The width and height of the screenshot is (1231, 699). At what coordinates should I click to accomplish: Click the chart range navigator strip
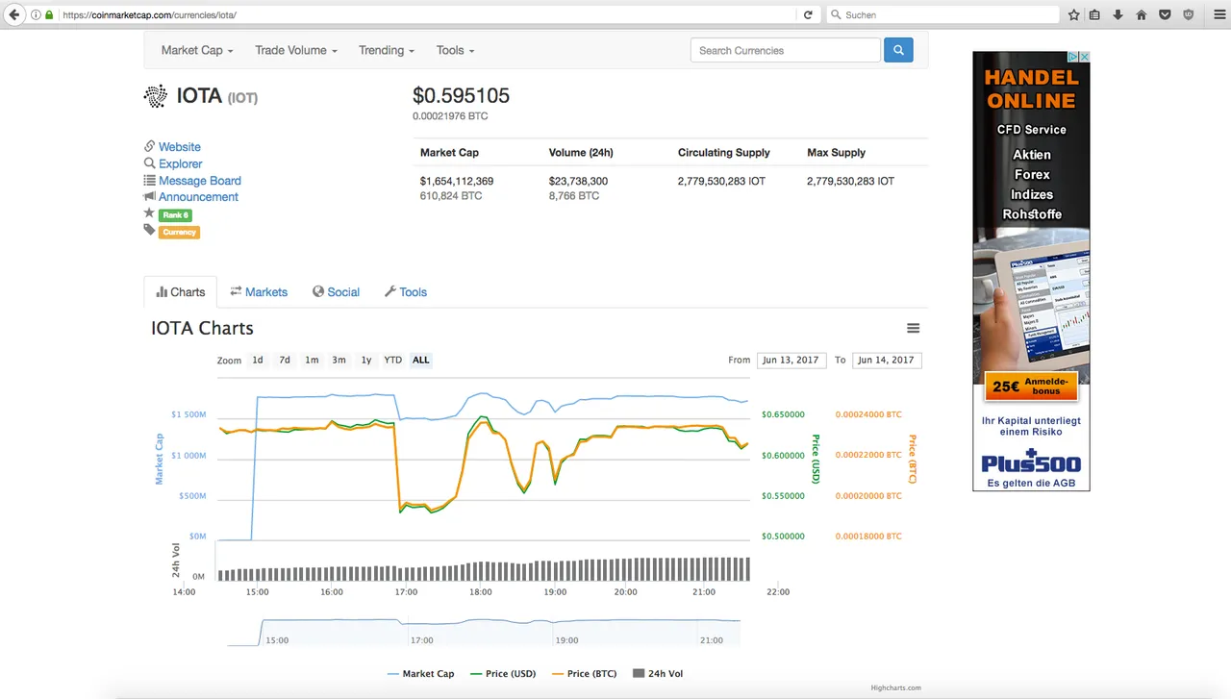[x=484, y=631]
